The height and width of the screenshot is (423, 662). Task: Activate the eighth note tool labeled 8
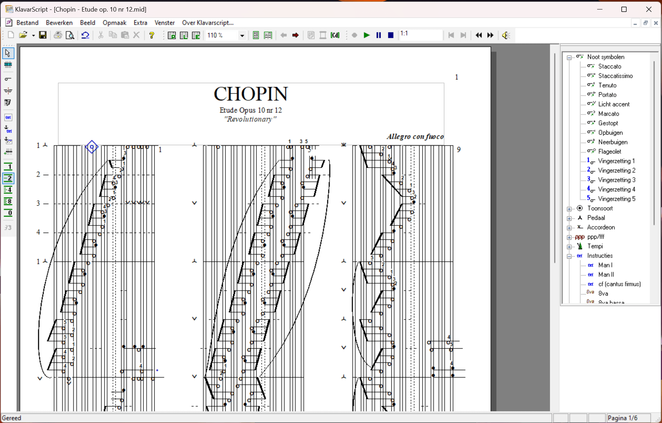click(8, 201)
